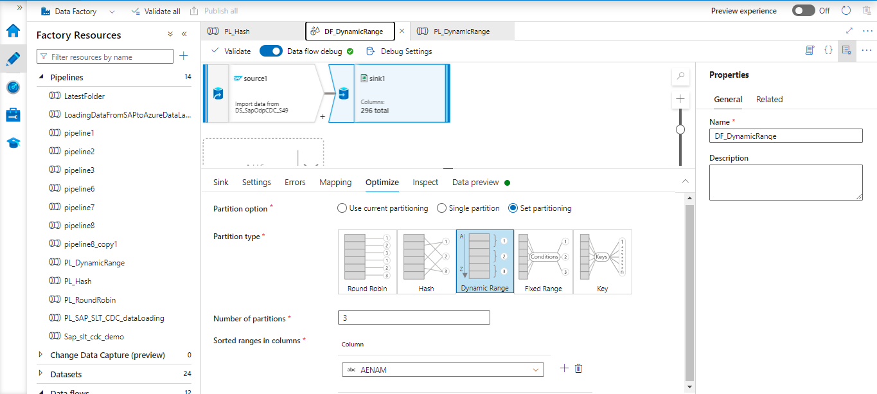Select the Single partition radio option
This screenshot has width=877, height=394.
(441, 208)
